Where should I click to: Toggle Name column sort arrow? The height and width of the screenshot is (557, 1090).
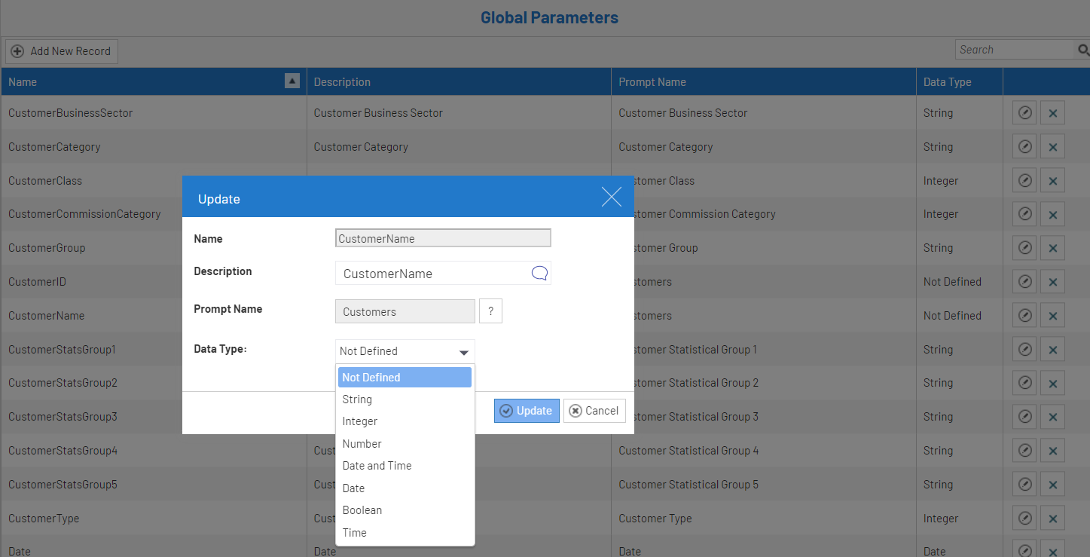(292, 81)
